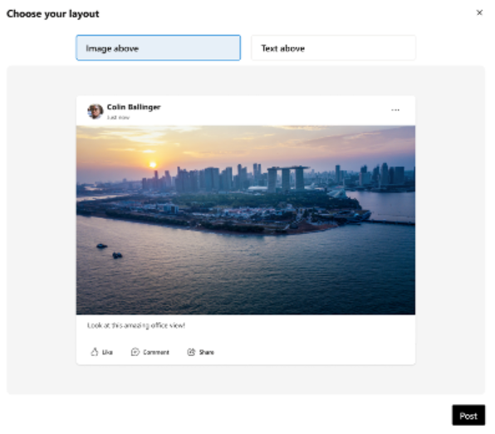The width and height of the screenshot is (495, 434).
Task: Click the Comment speech bubble icon
Action: pos(135,352)
